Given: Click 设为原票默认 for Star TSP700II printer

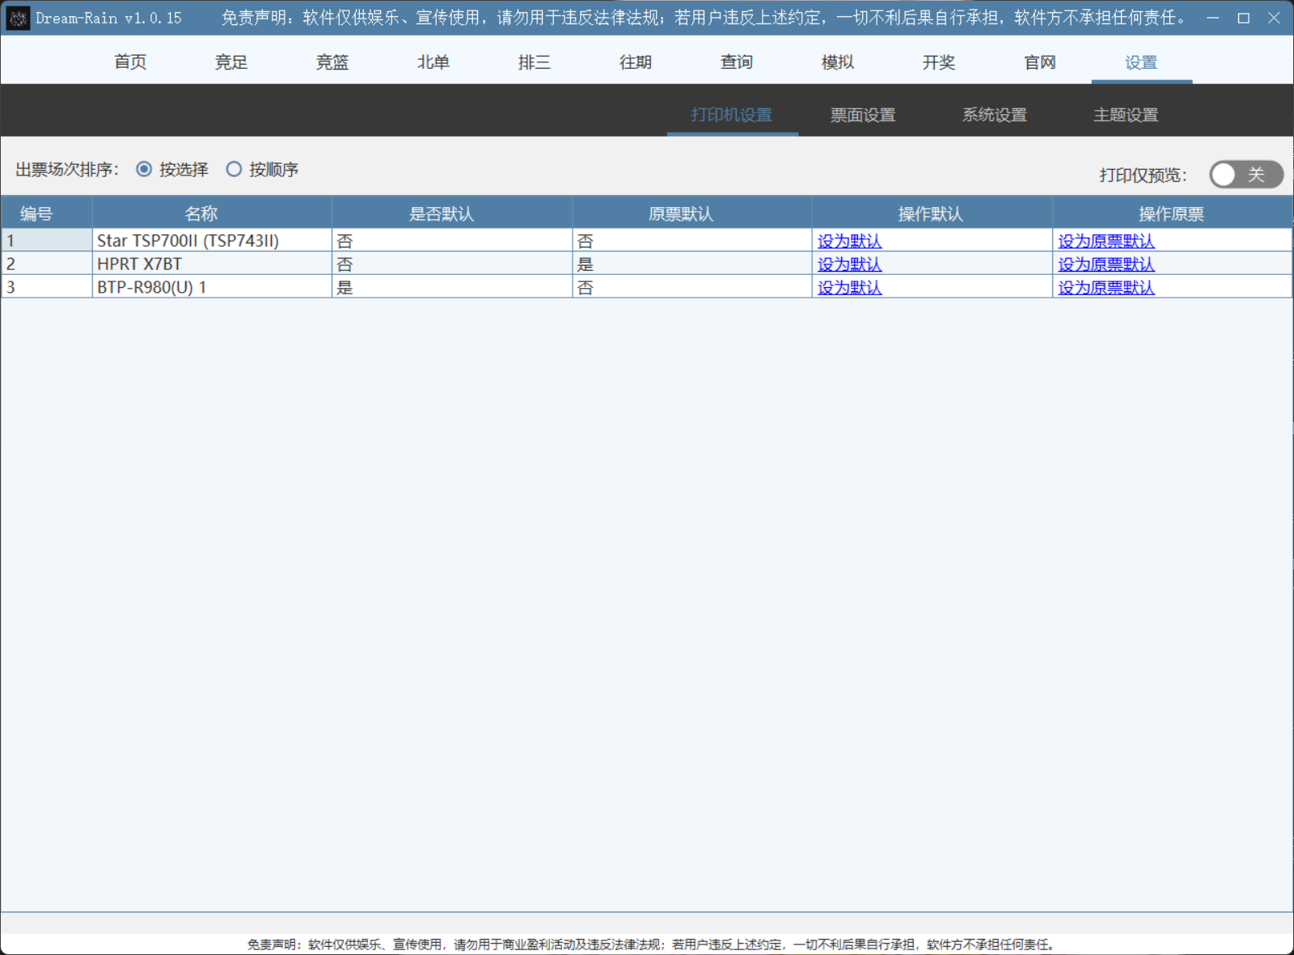Looking at the screenshot, I should [x=1106, y=241].
